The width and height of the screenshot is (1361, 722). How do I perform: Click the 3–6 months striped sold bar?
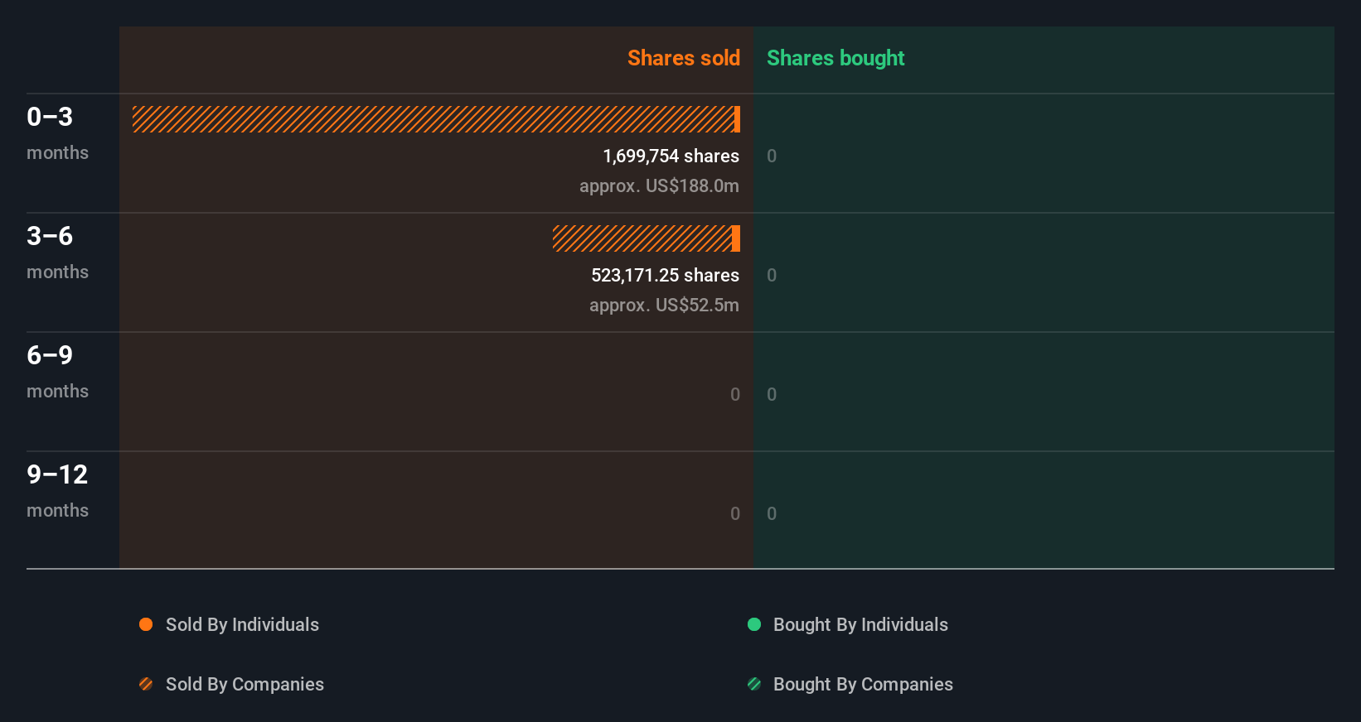642,238
